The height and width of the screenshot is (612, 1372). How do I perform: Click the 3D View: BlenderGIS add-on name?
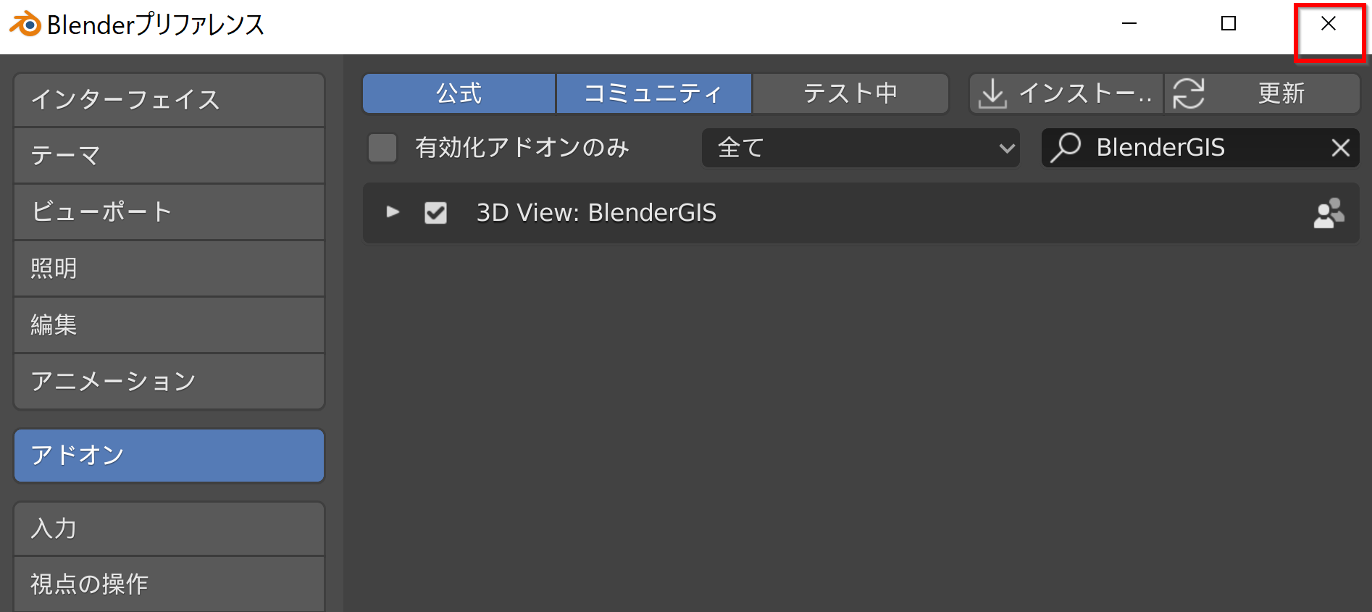tap(596, 213)
